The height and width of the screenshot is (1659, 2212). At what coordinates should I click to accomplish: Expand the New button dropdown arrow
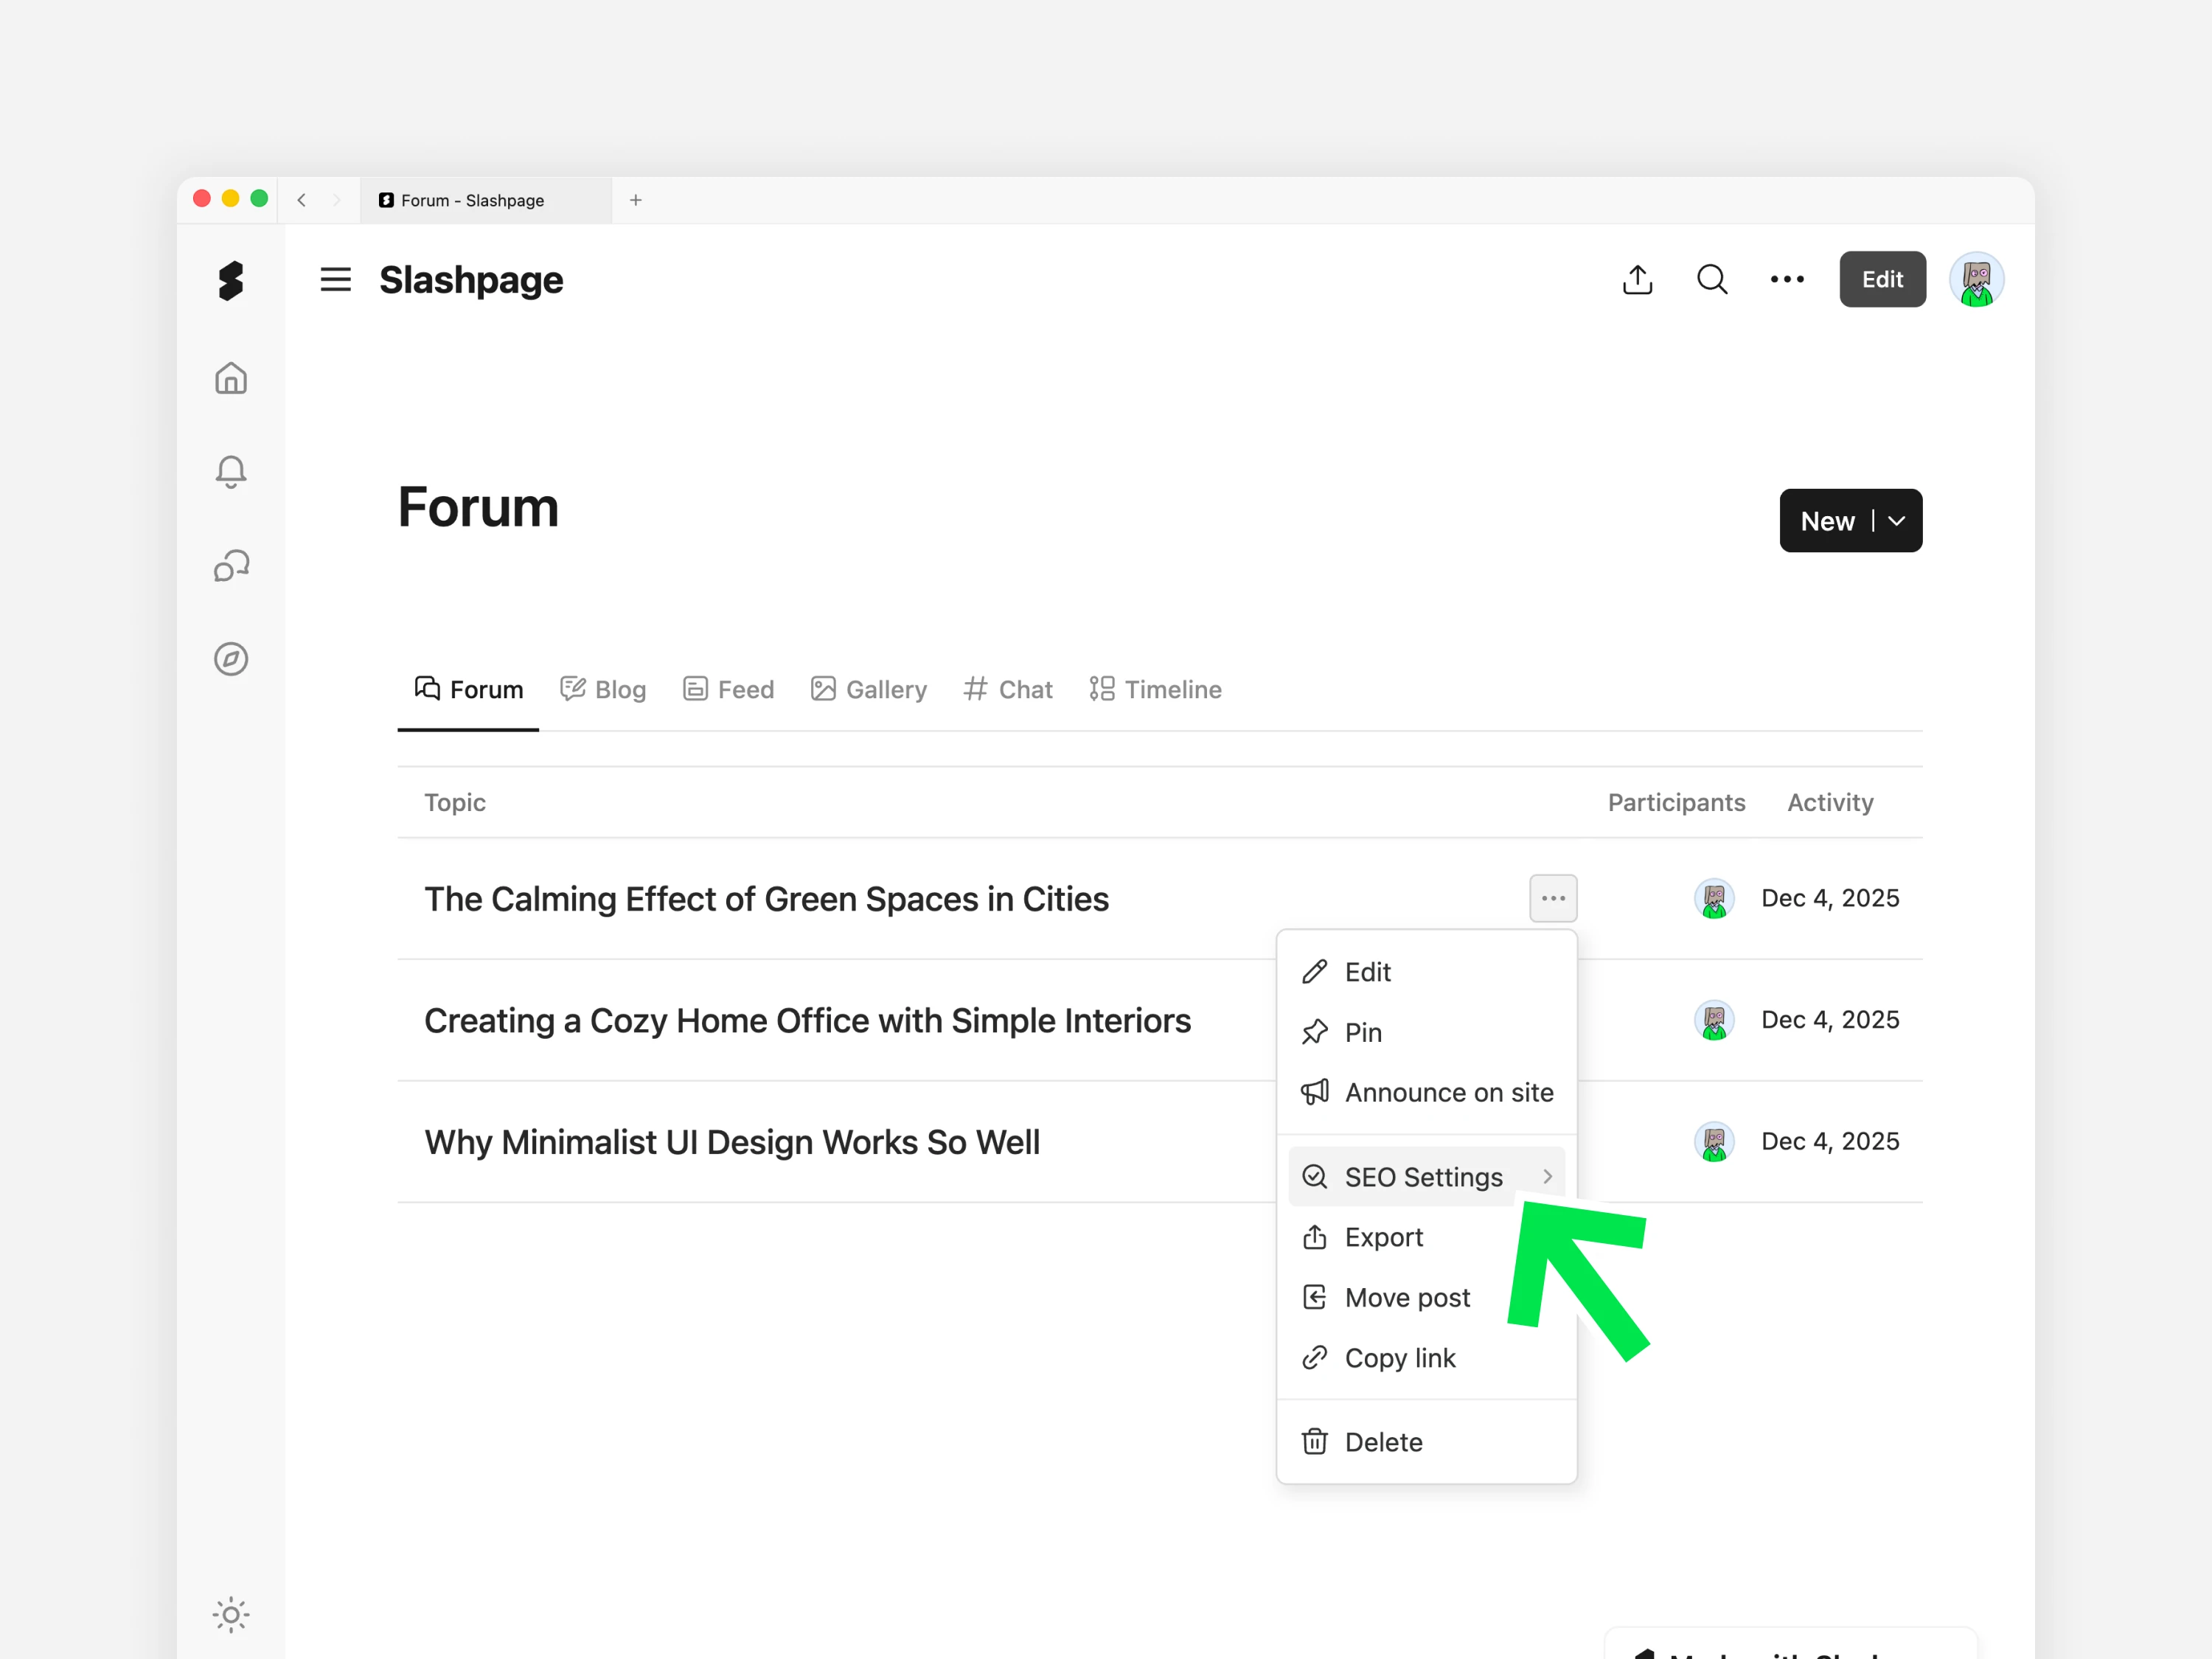(x=1897, y=521)
